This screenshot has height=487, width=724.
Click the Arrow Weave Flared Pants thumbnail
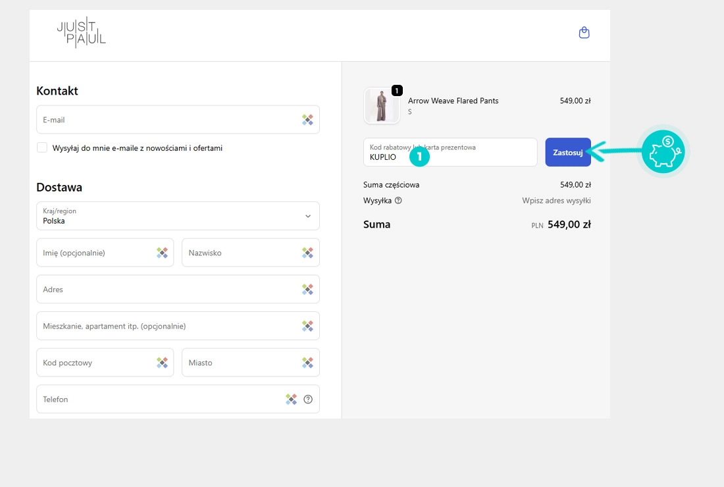click(x=382, y=106)
